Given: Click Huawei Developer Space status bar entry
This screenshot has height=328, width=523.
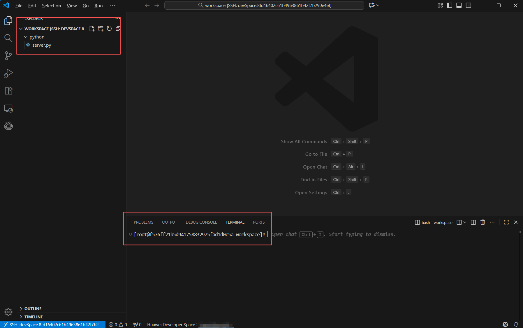Looking at the screenshot, I should coord(190,325).
